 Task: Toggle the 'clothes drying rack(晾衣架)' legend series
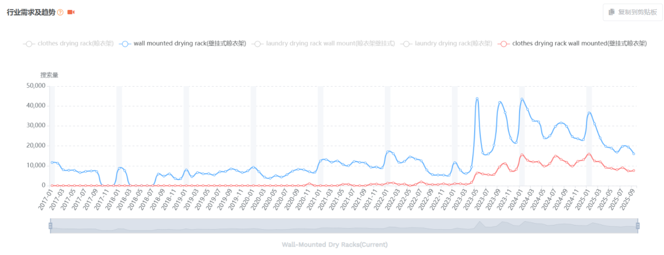75,44
